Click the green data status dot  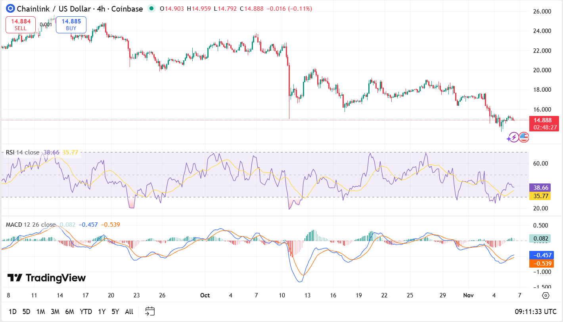151,8
